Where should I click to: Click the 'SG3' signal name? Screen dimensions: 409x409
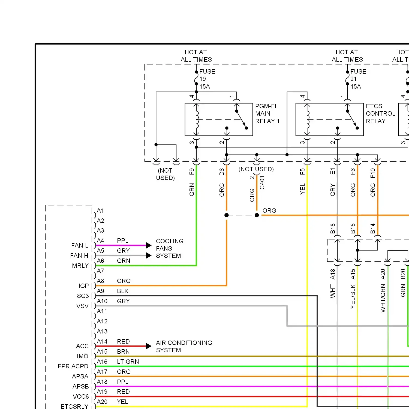point(83,296)
